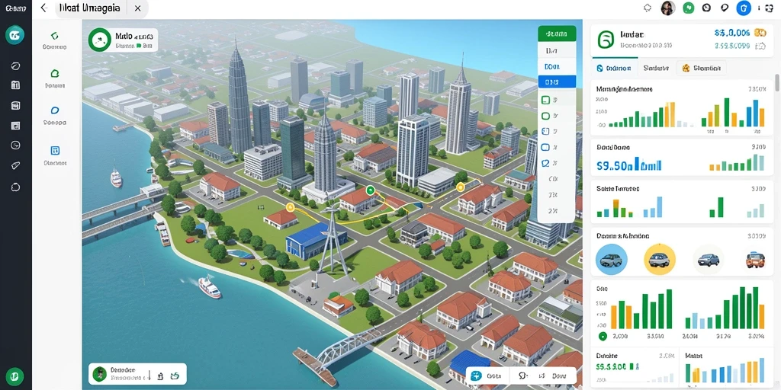Screen dimensions: 781x390
Task: Click the slashed-circle icon in dark sidebar
Action: coord(15,66)
